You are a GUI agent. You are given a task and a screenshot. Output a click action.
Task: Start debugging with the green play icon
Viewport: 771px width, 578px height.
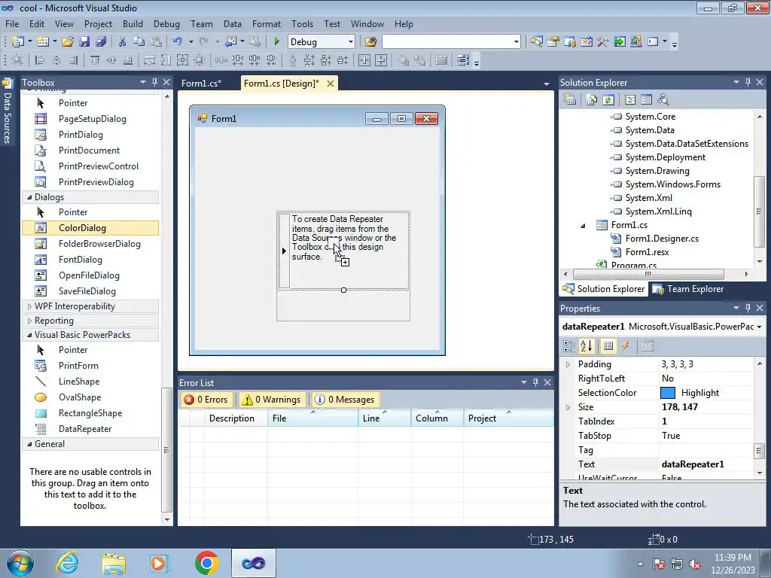click(276, 42)
